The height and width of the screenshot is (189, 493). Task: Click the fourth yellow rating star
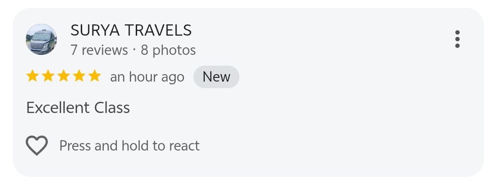pos(79,76)
